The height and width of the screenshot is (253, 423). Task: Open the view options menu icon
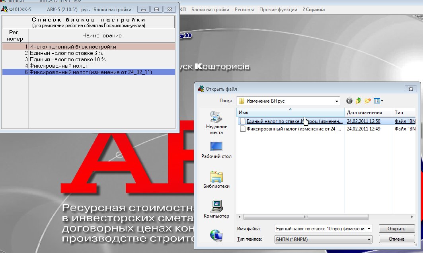pos(378,101)
